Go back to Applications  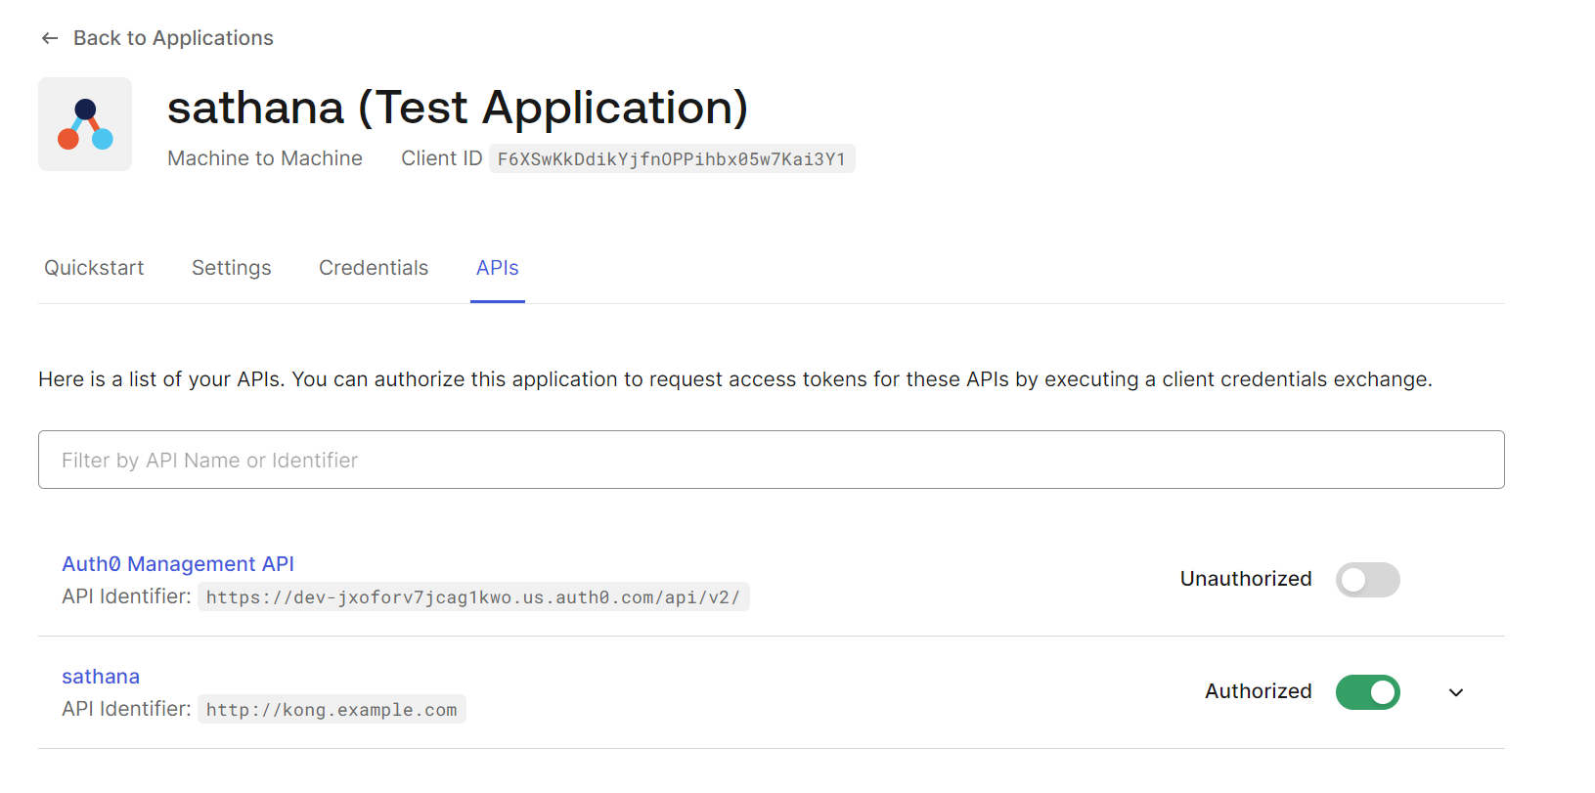(173, 38)
